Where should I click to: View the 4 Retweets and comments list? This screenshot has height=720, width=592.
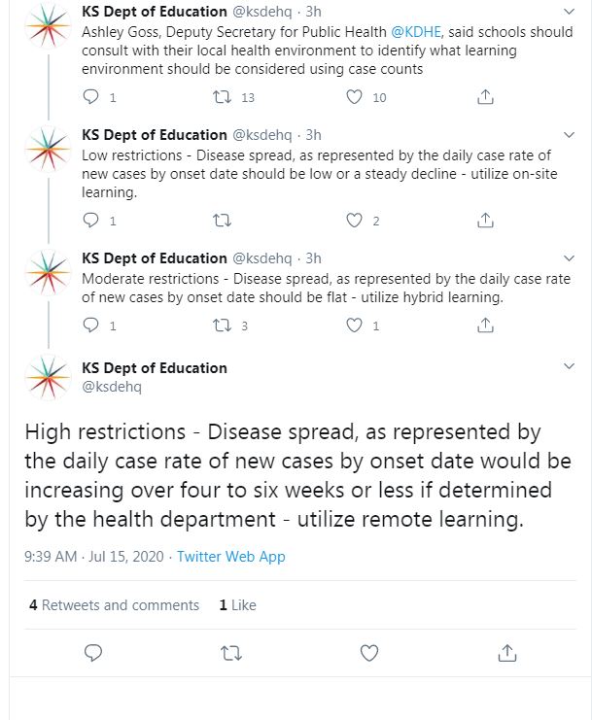[115, 604]
